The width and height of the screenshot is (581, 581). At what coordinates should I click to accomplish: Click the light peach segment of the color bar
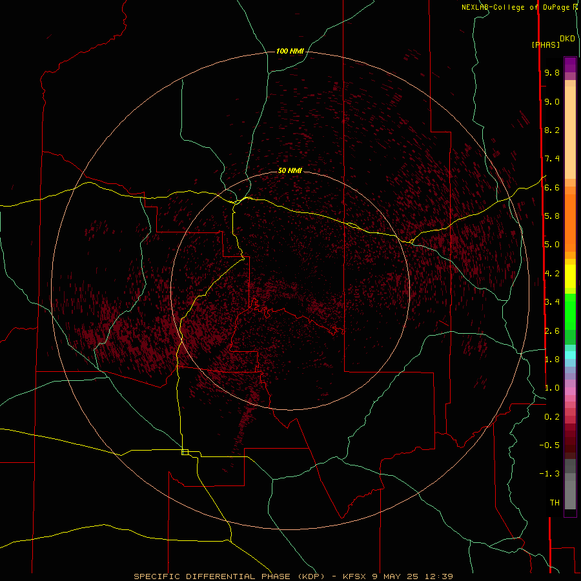pos(570,132)
